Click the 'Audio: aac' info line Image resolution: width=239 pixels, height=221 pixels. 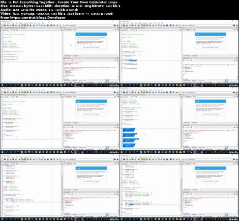39,10
